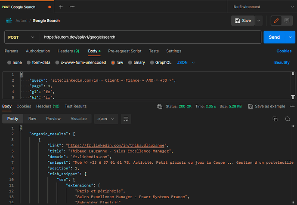Switch response view to Visualize
This screenshot has height=205, width=297.
point(79,119)
